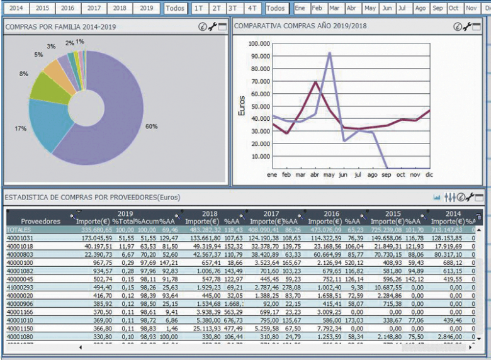The width and height of the screenshot is (491, 360).
Task: Click circular info icon in Comparativa Compras panel
Action: point(458,26)
